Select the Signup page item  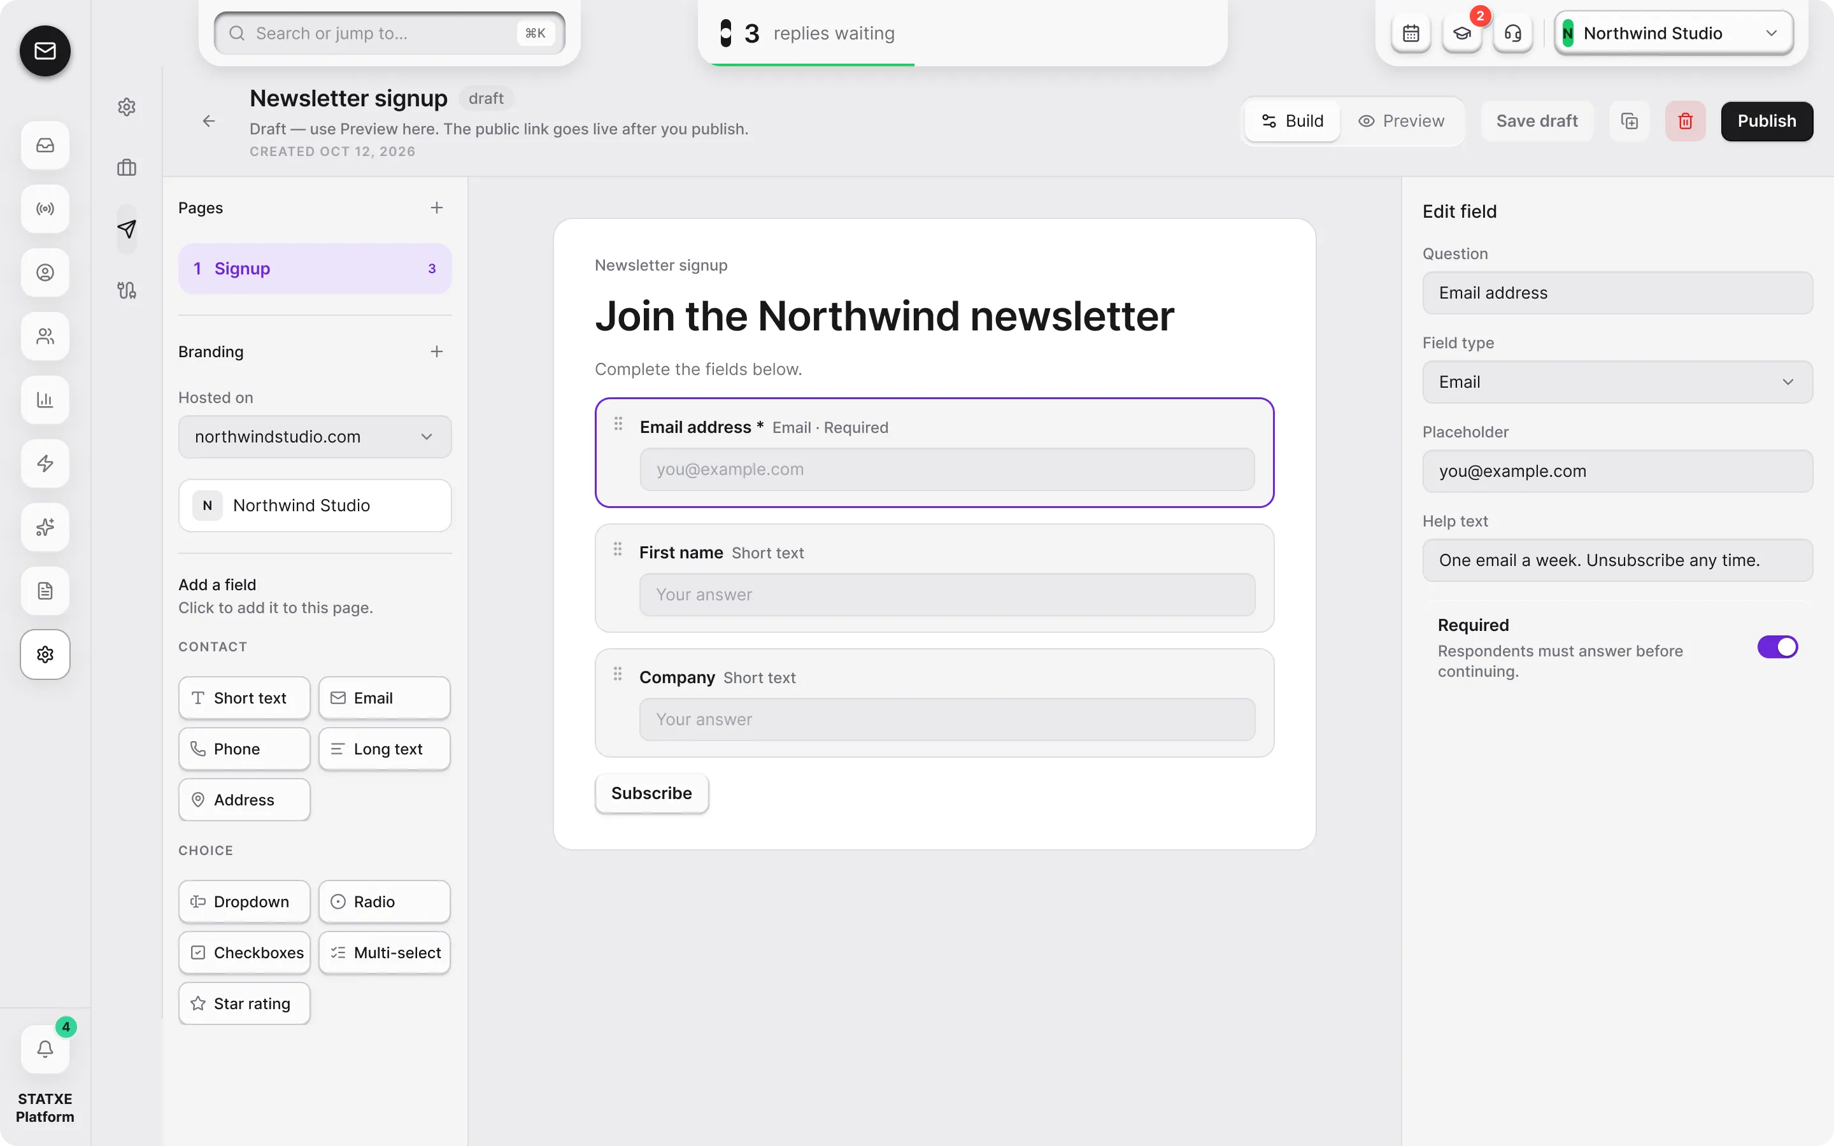[x=315, y=268]
